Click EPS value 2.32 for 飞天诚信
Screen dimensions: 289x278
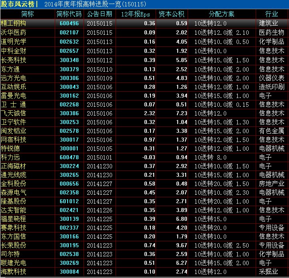pos(149,113)
